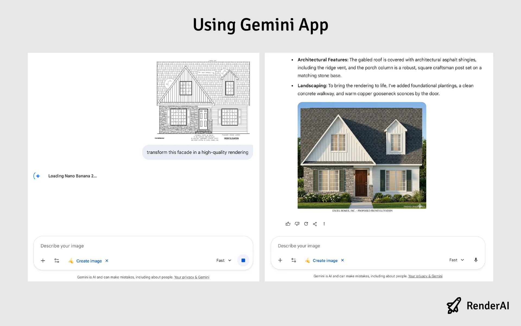This screenshot has width=521, height=326.
Task: Stop the current generation with the stop button
Action: click(x=243, y=260)
